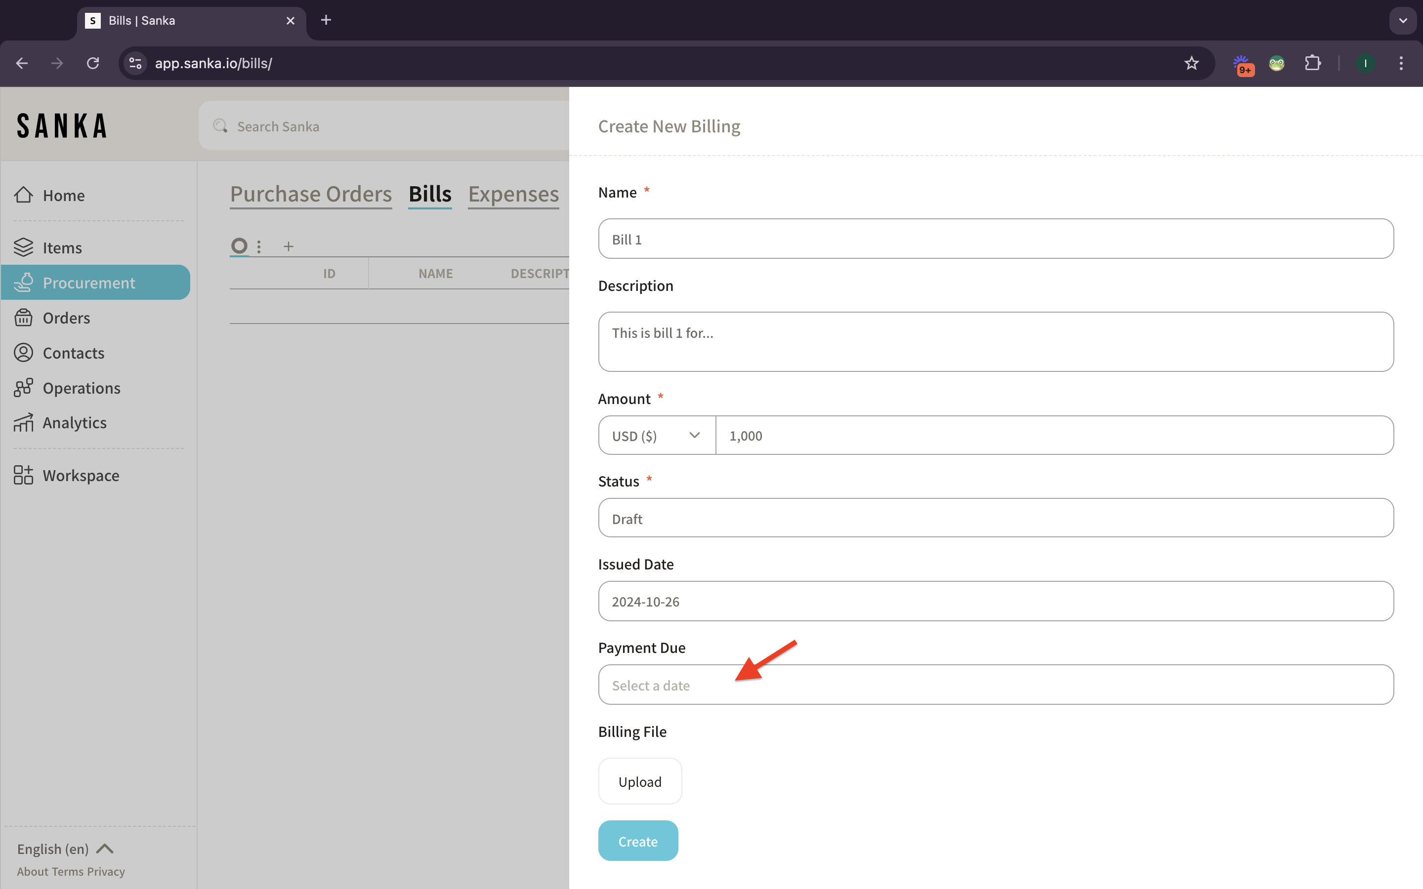Open the Status Draft dropdown

click(x=995, y=518)
